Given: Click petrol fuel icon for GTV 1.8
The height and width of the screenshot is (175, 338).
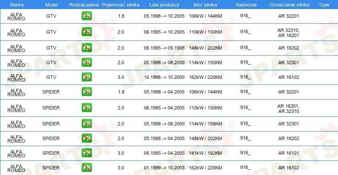Looking at the screenshot, I should click(86, 16).
